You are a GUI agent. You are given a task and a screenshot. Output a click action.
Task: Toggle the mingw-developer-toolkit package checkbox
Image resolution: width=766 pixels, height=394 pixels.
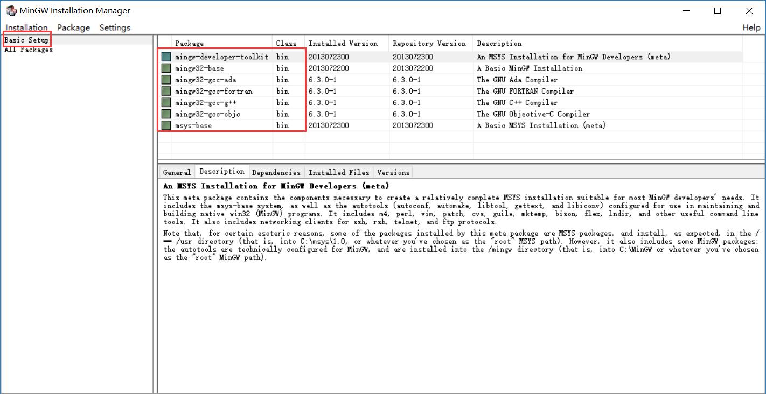(166, 57)
